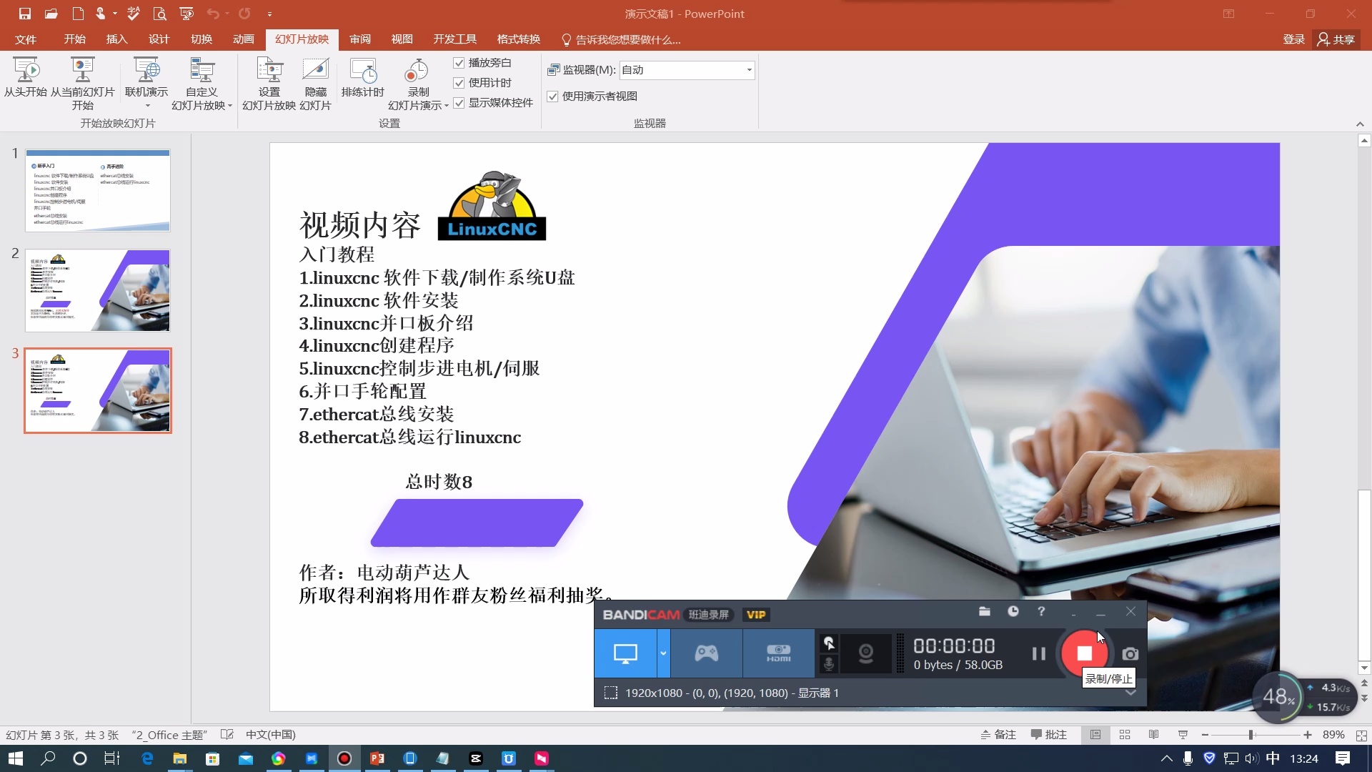Uncheck the Play Narrations option

click(x=459, y=63)
